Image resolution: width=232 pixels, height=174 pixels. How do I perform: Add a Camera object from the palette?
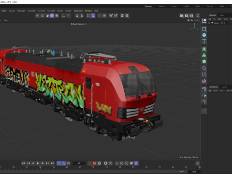pos(204,95)
